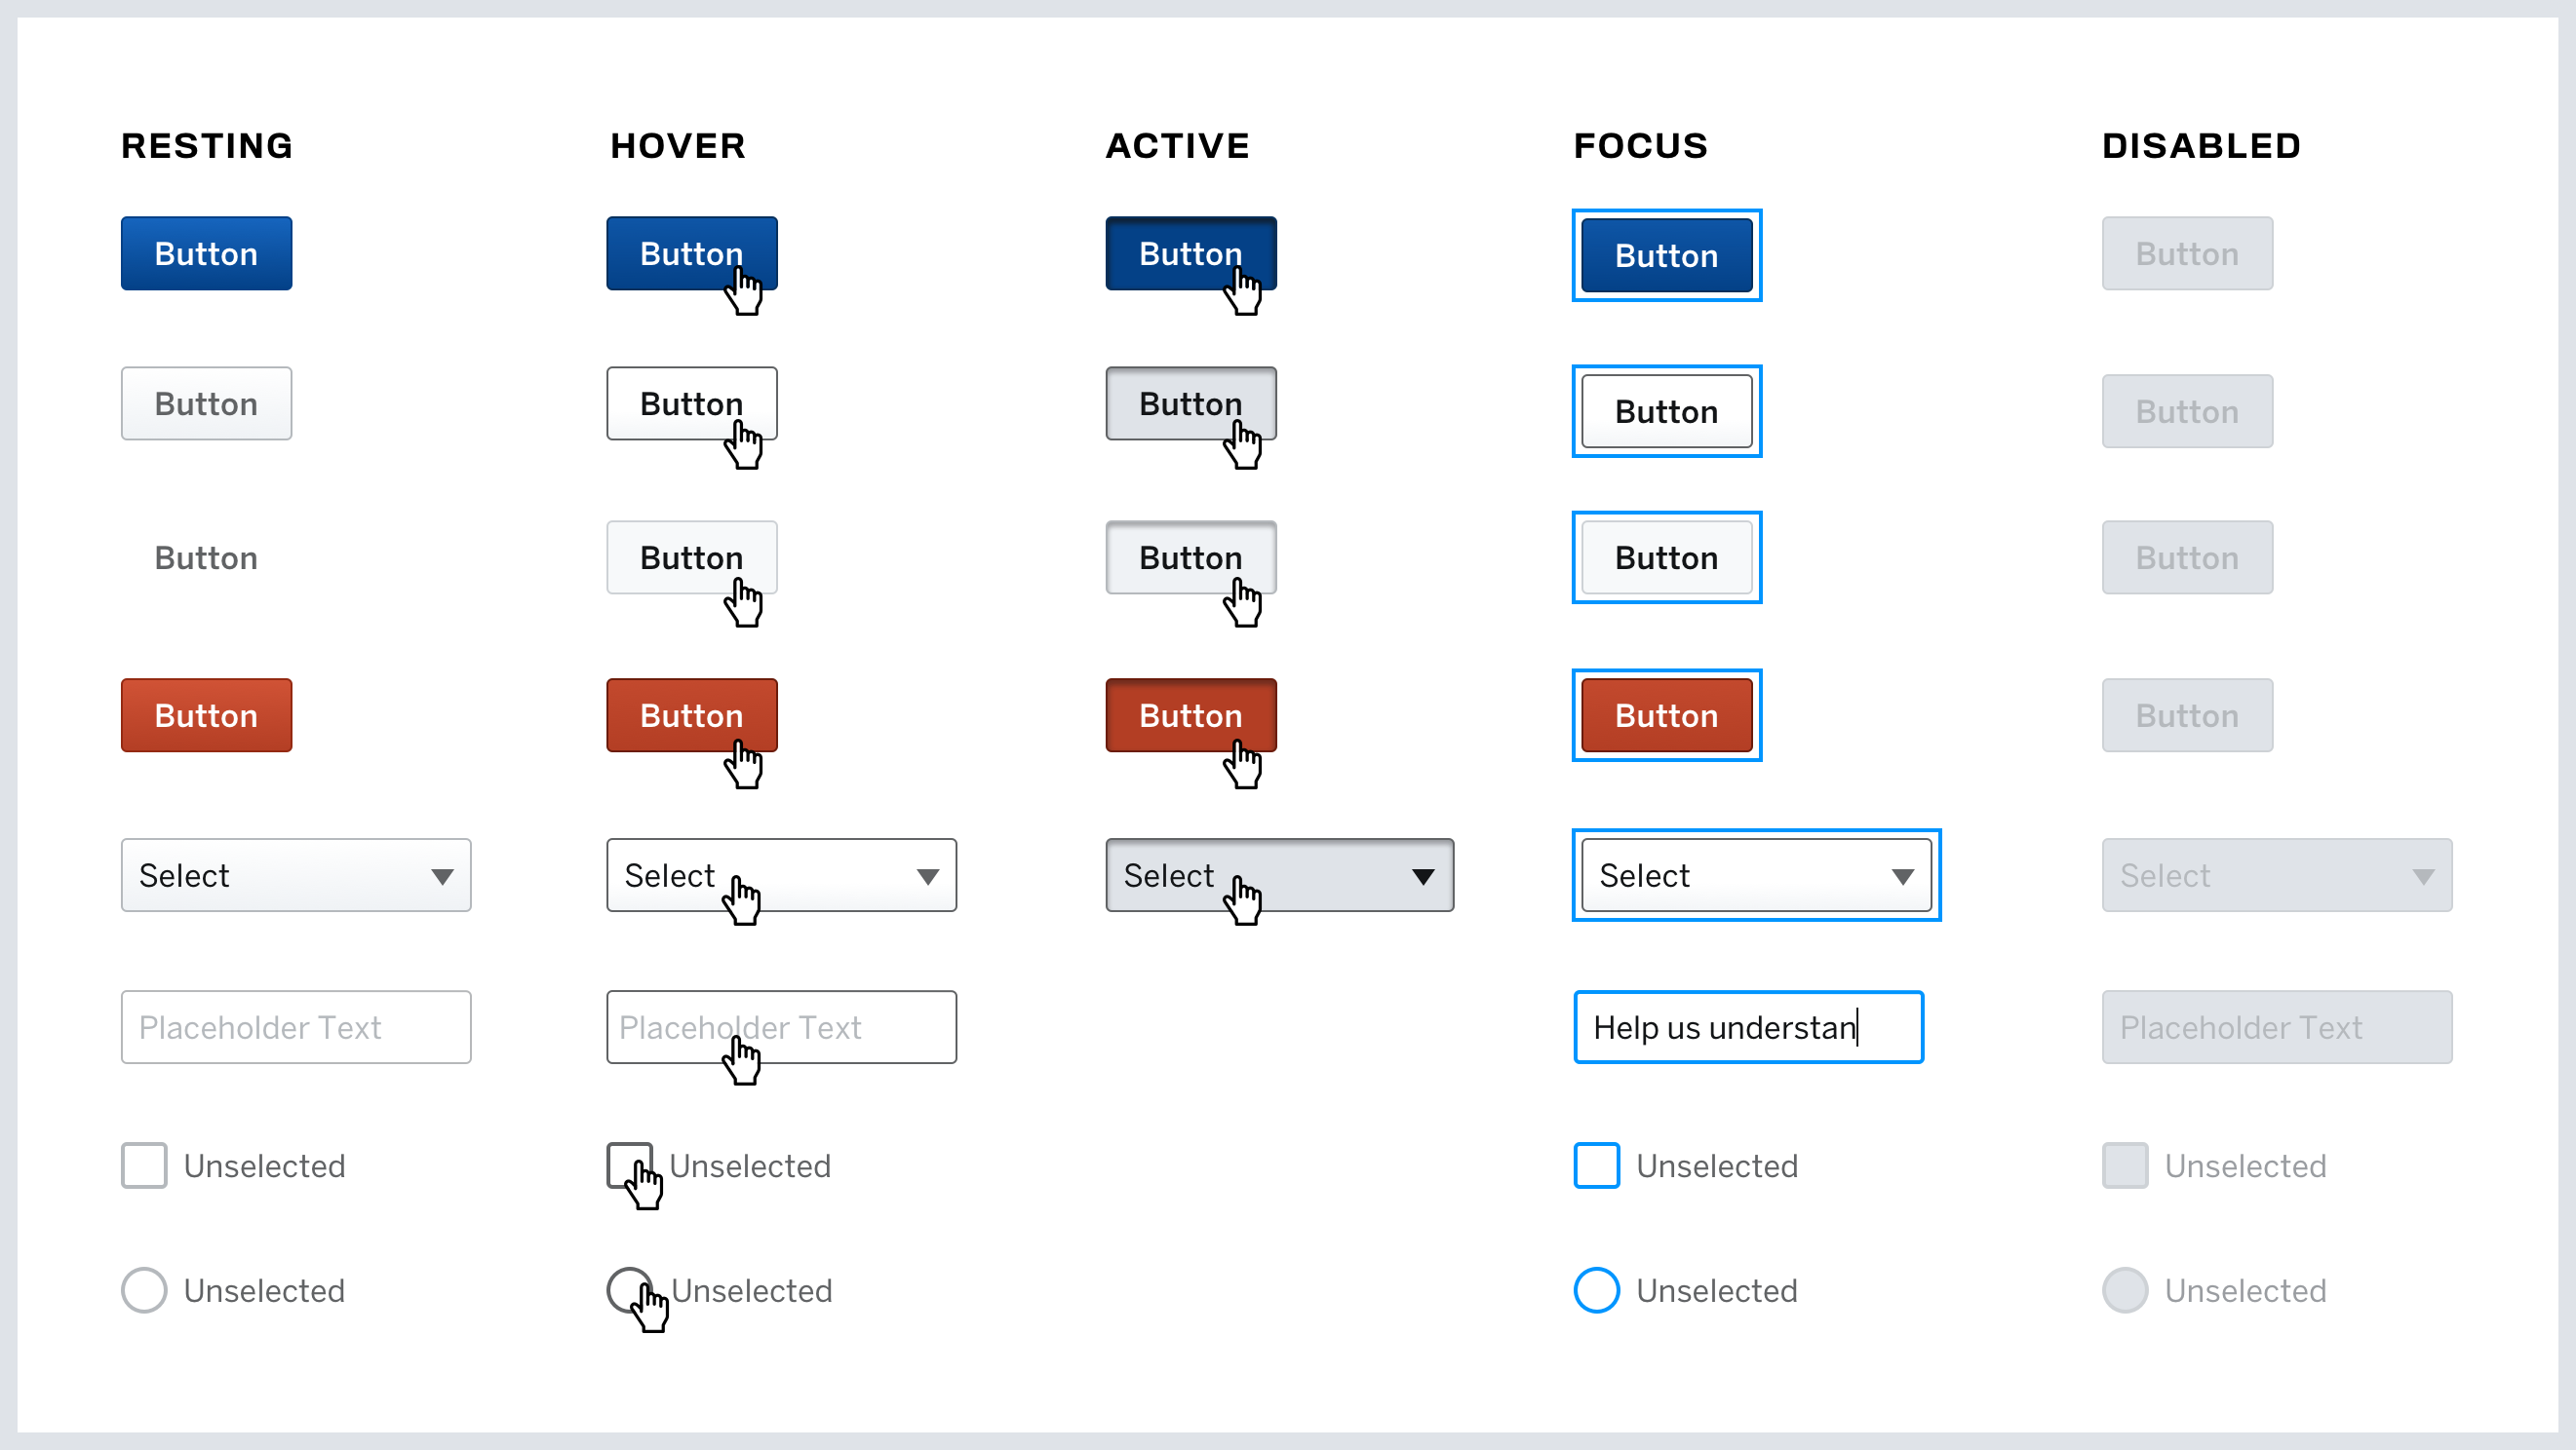
Task: Click the active dark blue Button
Action: [1190, 253]
